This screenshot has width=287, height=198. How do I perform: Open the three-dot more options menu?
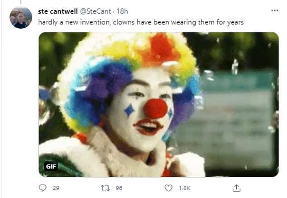pyautogui.click(x=274, y=10)
